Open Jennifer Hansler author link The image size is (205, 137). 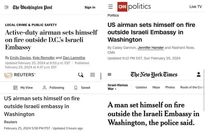(150, 48)
